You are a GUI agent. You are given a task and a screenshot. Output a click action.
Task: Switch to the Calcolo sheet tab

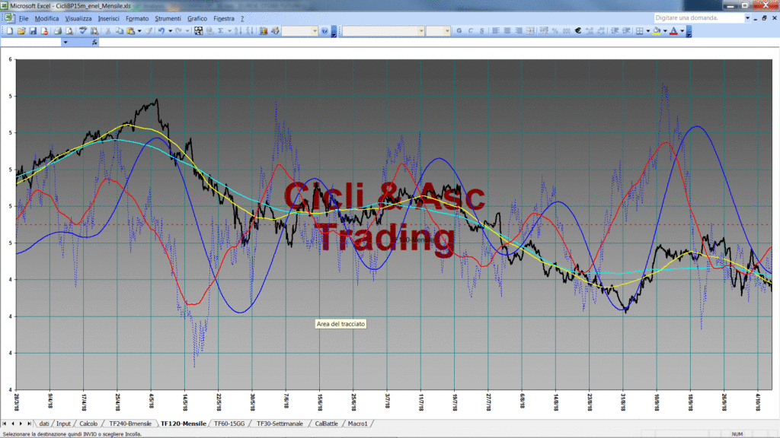pyautogui.click(x=88, y=424)
